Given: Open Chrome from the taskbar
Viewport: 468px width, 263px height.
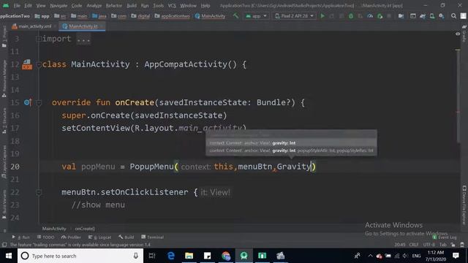Looking at the screenshot, I should (x=226, y=256).
